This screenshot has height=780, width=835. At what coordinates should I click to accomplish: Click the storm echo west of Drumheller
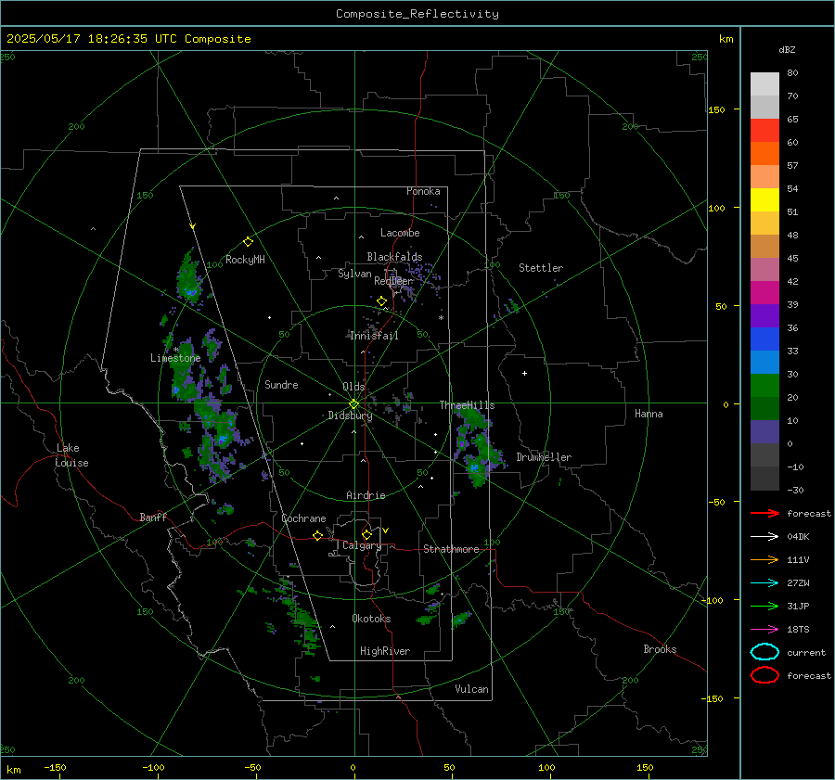click(477, 446)
